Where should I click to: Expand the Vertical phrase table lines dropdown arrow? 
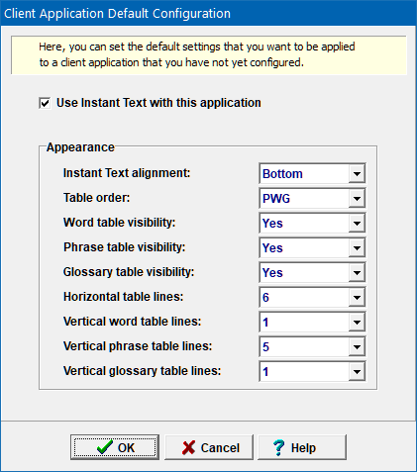pos(357,346)
